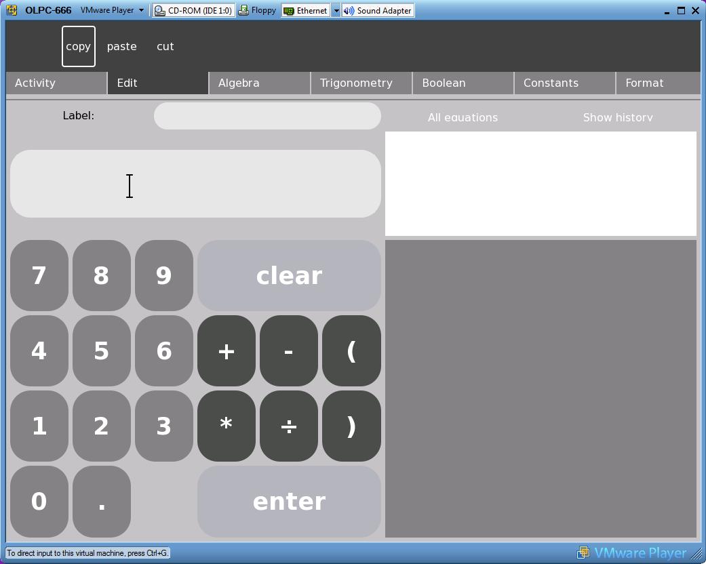The width and height of the screenshot is (706, 564).
Task: Toggle the Floppy device connection
Action: [x=257, y=11]
